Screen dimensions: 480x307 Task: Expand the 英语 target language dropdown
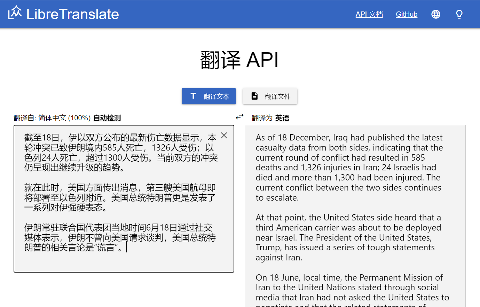[282, 118]
